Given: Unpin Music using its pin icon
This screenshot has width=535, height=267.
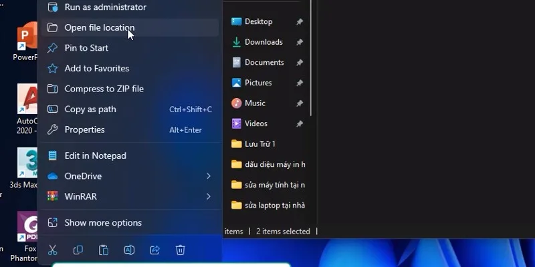Looking at the screenshot, I should 299,103.
